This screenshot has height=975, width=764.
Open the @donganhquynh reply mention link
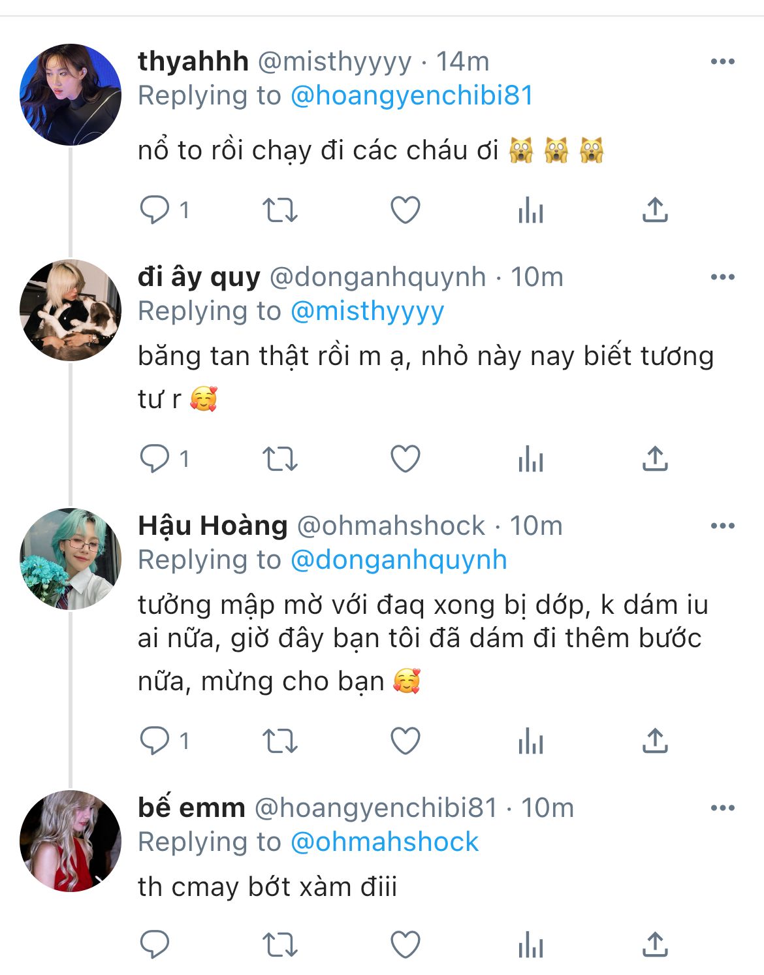point(398,560)
